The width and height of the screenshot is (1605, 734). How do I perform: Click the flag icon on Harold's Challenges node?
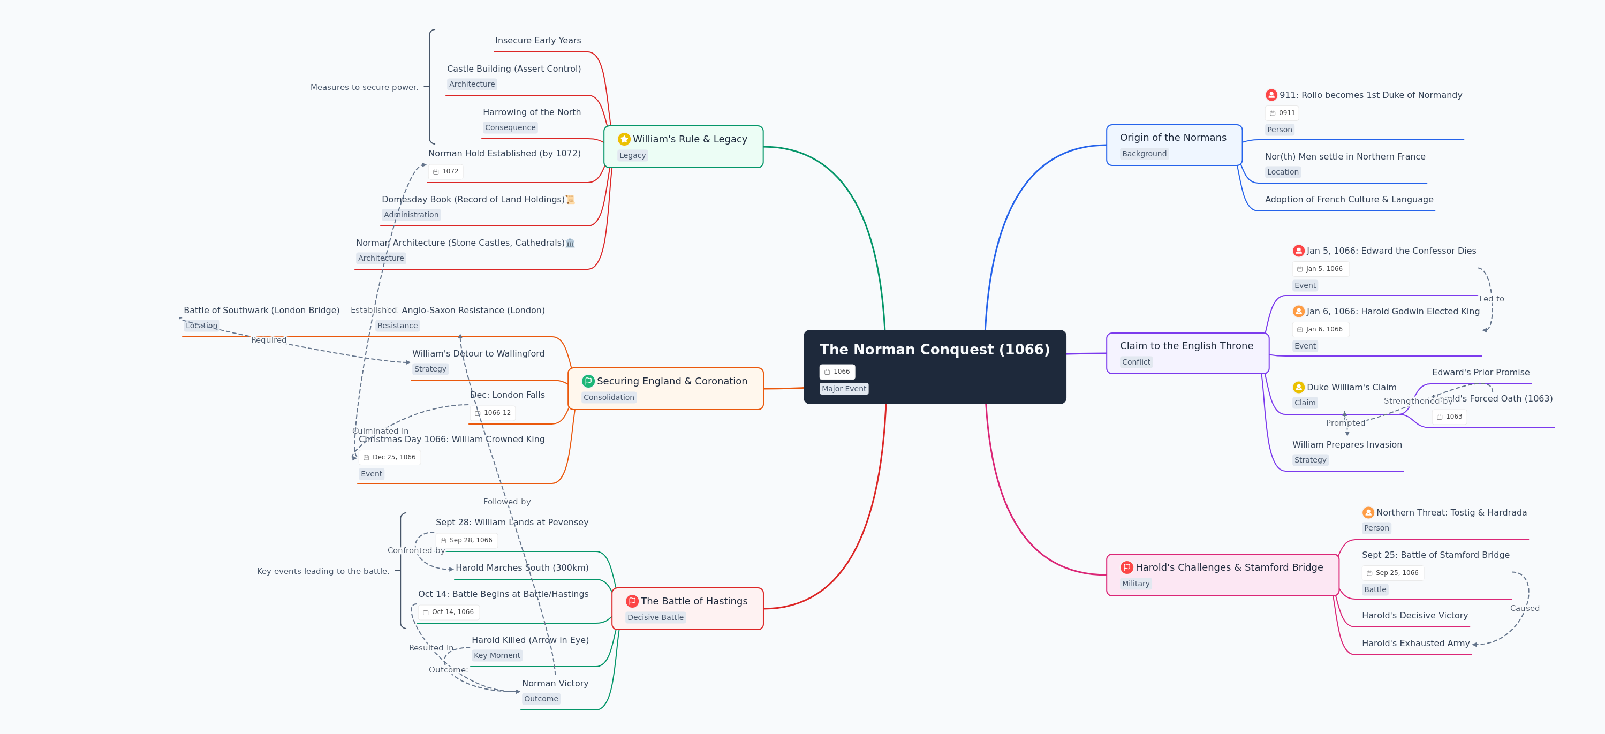click(1126, 567)
